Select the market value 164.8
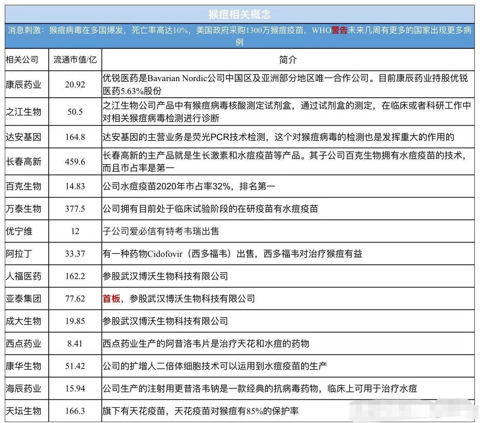Screen dimensions: 480x423 pos(75,137)
